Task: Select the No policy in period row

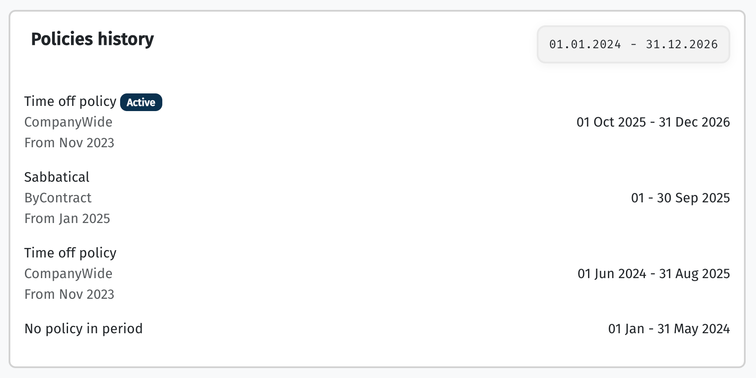Action: point(83,328)
